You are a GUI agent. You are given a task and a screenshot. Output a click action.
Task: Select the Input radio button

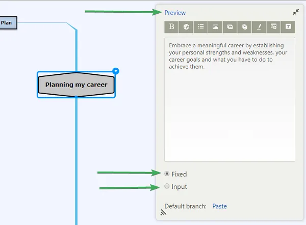click(x=167, y=186)
